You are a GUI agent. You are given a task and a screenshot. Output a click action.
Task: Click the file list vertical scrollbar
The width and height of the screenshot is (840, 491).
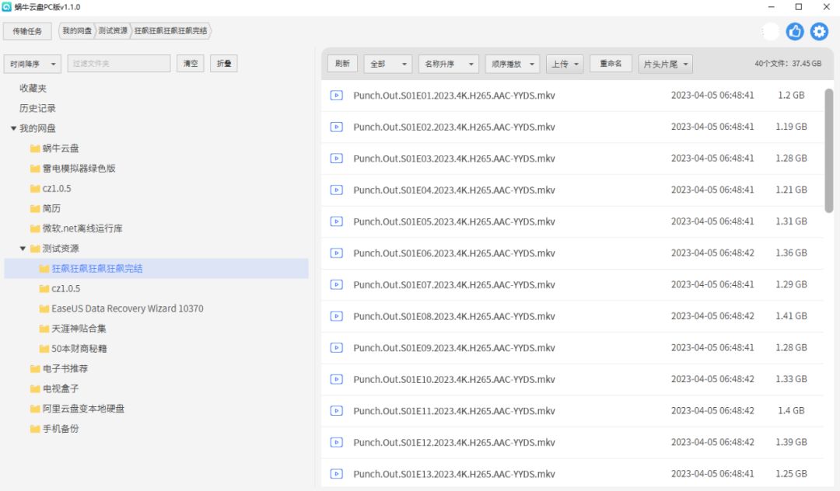(829, 151)
